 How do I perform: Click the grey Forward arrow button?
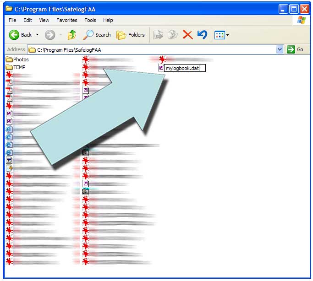point(49,35)
